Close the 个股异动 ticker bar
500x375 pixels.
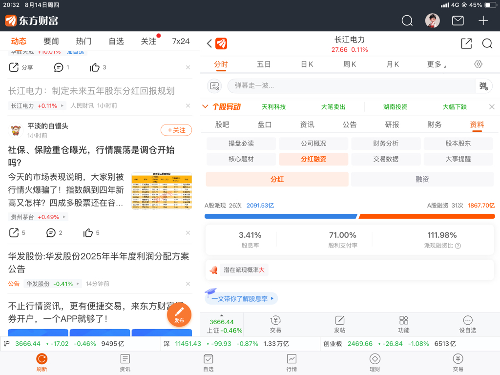pos(492,106)
